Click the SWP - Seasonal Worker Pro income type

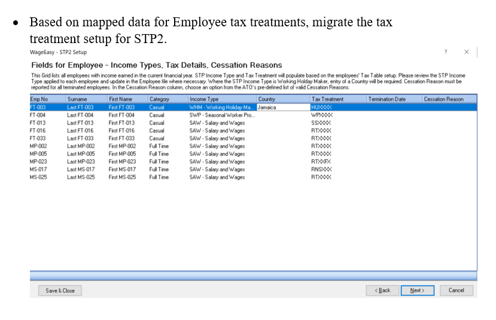222,115
